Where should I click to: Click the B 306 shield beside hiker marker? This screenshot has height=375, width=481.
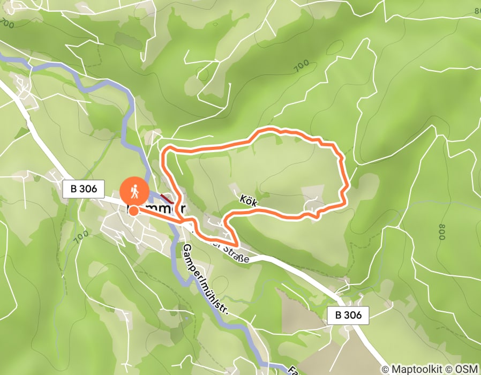tap(84, 189)
